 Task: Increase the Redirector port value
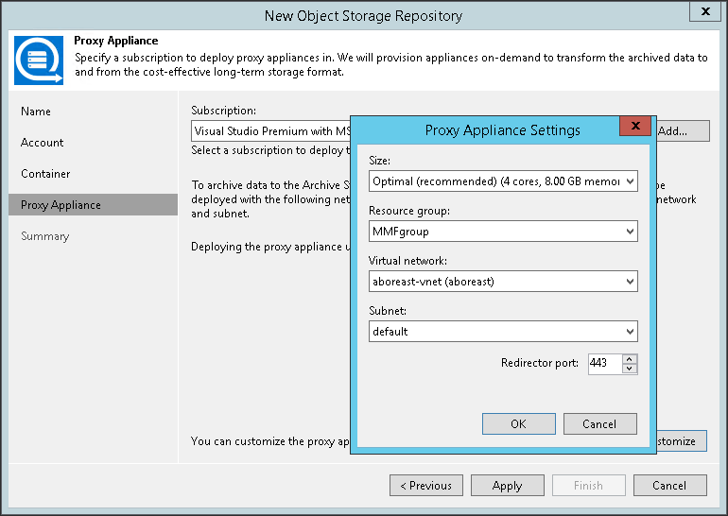point(631,358)
